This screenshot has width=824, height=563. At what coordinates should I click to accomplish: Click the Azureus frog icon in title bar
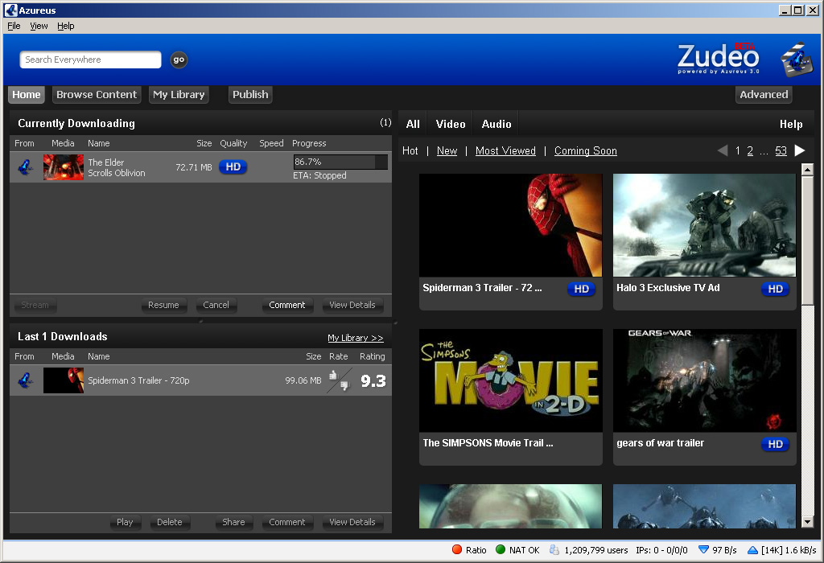coord(11,10)
